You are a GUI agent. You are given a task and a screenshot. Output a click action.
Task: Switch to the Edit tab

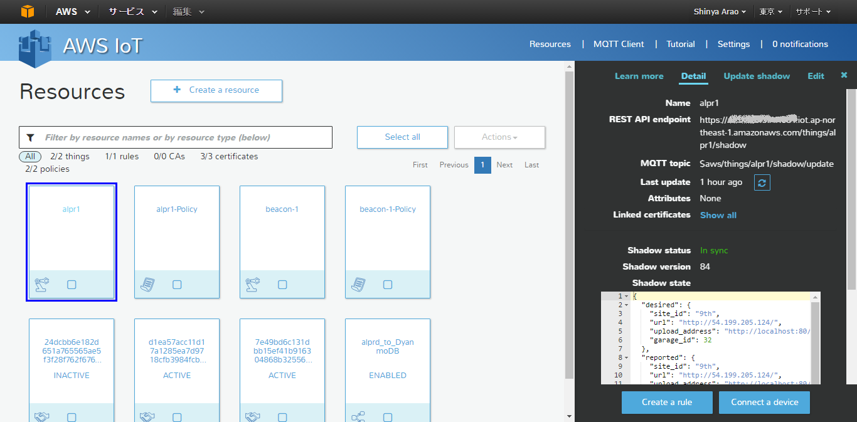coord(816,76)
